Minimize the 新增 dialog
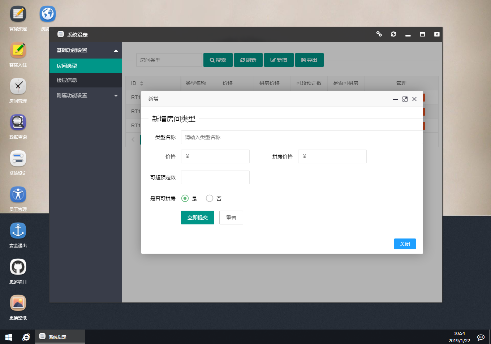The height and width of the screenshot is (344, 491). [396, 99]
